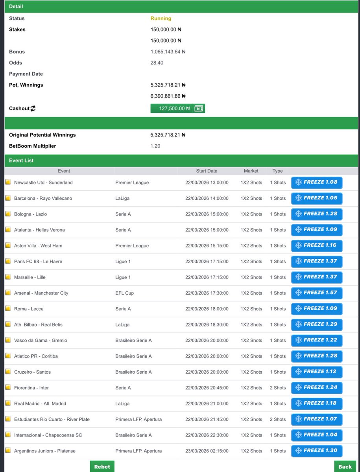This screenshot has width=360, height=472.
Task: Click the Event column header
Action: (64, 171)
